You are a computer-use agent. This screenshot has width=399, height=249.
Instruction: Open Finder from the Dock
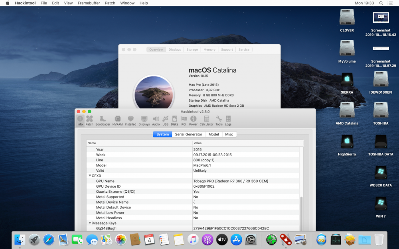coord(20,239)
